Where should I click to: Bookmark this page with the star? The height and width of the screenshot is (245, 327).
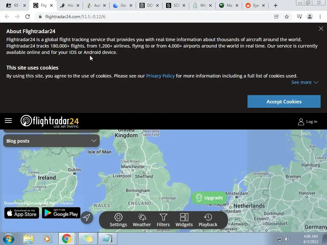coord(287,17)
